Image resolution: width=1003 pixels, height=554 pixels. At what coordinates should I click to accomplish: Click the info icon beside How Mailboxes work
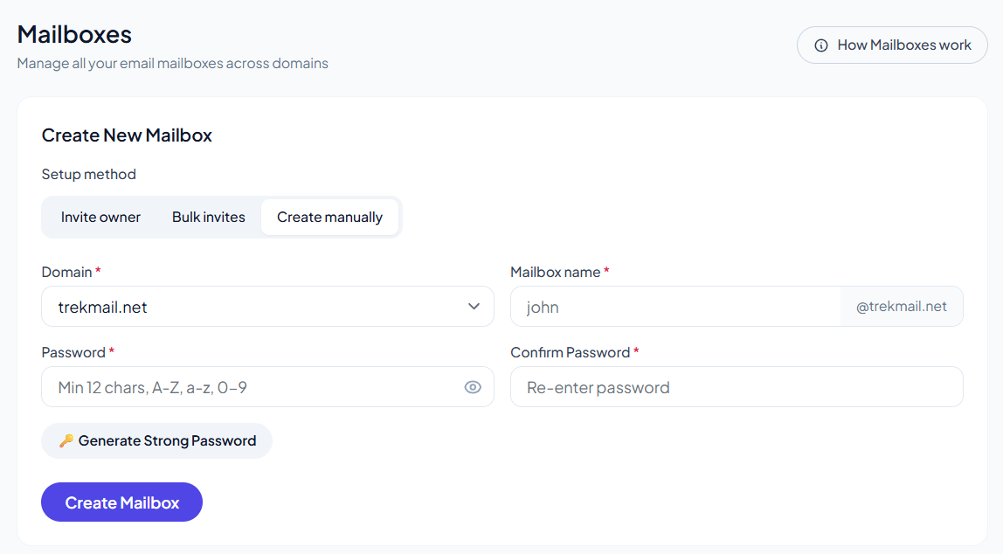click(821, 45)
